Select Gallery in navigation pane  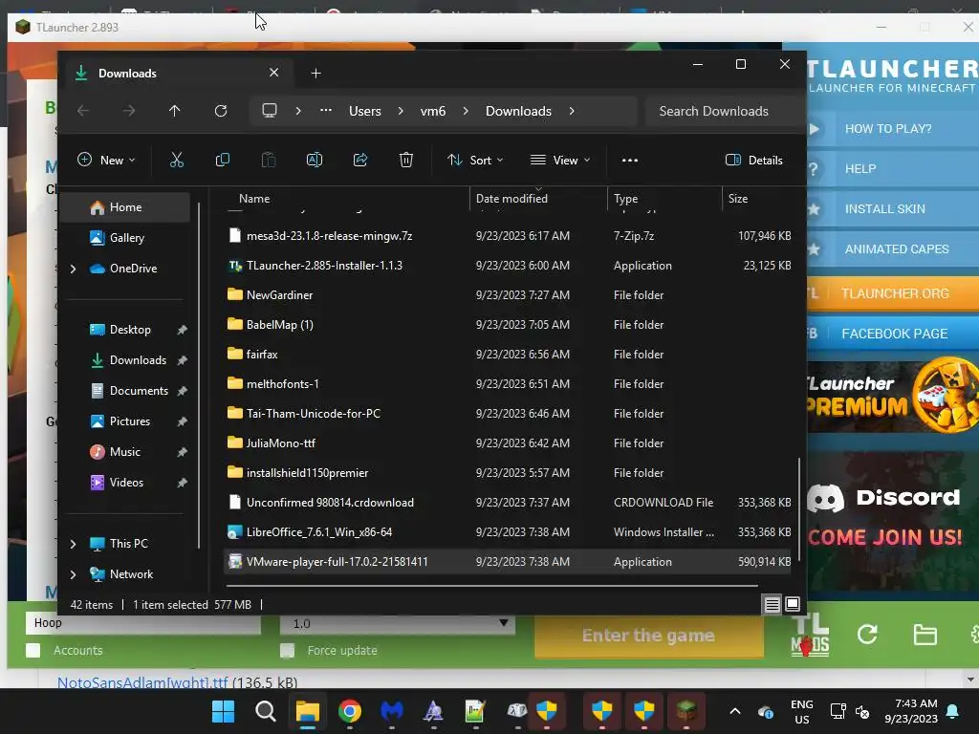pos(125,238)
